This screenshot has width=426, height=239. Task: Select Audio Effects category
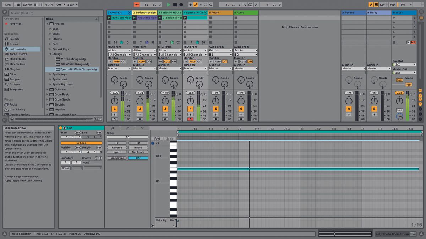tap(22, 54)
